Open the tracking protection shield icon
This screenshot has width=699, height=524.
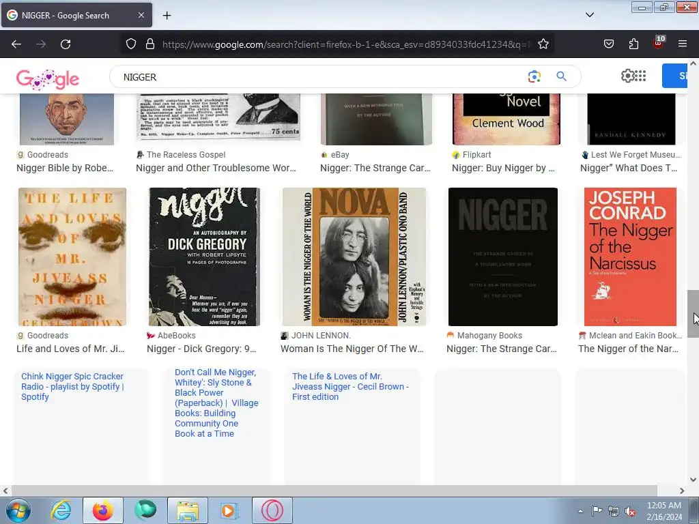click(x=130, y=44)
